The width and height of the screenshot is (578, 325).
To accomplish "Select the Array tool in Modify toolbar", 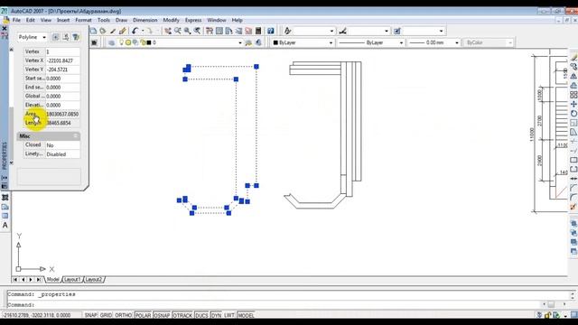I will (573, 95).
